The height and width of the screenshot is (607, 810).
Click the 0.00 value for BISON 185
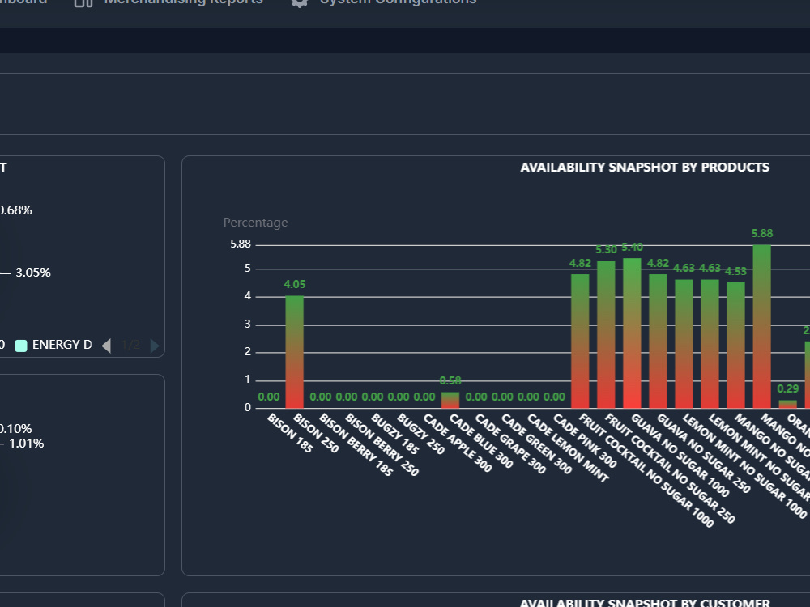coord(269,397)
